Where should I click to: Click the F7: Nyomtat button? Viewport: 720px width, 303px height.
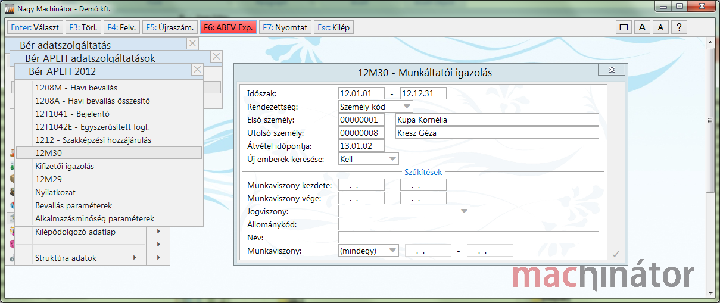(x=285, y=27)
